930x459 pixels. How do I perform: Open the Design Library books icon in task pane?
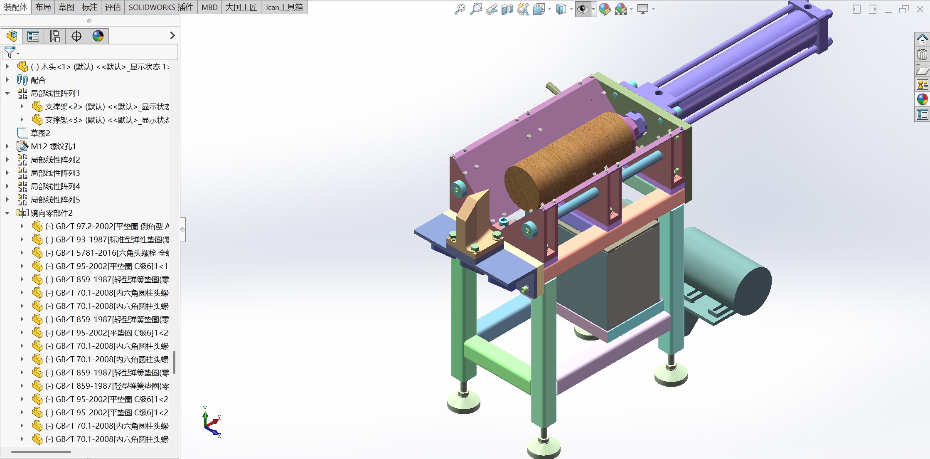(922, 54)
